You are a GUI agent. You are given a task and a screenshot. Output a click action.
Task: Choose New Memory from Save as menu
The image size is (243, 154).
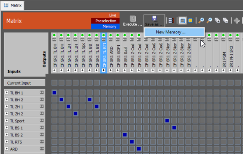174,32
